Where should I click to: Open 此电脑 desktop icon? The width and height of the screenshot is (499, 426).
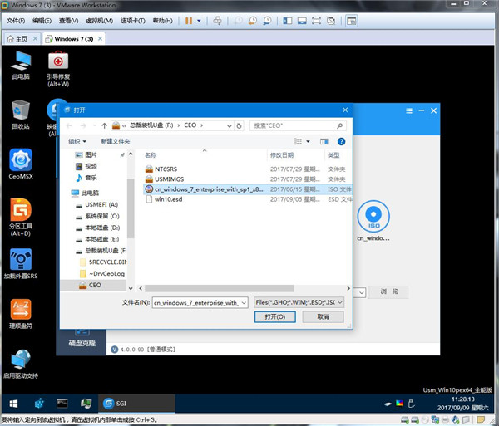[x=21, y=65]
